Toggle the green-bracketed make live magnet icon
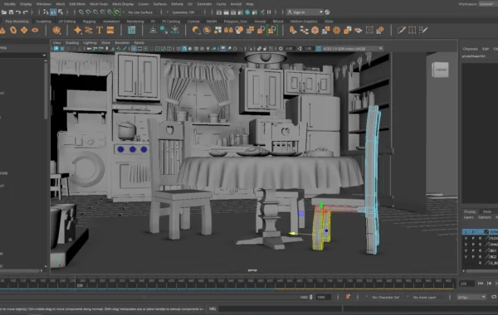This screenshot has height=315, width=498. tap(118, 12)
